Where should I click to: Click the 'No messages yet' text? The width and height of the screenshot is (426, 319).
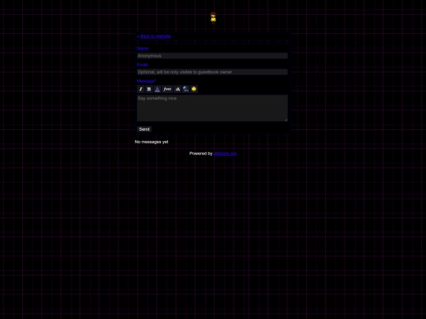[x=151, y=142]
